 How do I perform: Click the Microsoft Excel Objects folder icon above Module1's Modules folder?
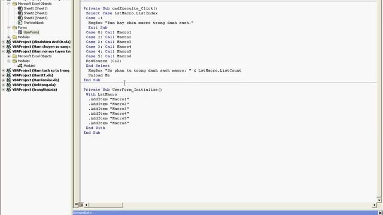14,56
